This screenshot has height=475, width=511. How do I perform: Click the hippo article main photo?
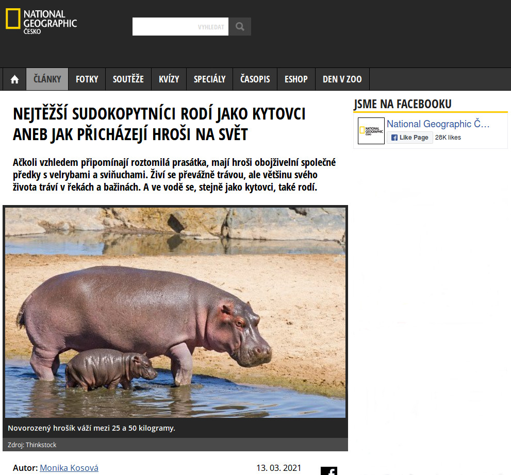(175, 313)
